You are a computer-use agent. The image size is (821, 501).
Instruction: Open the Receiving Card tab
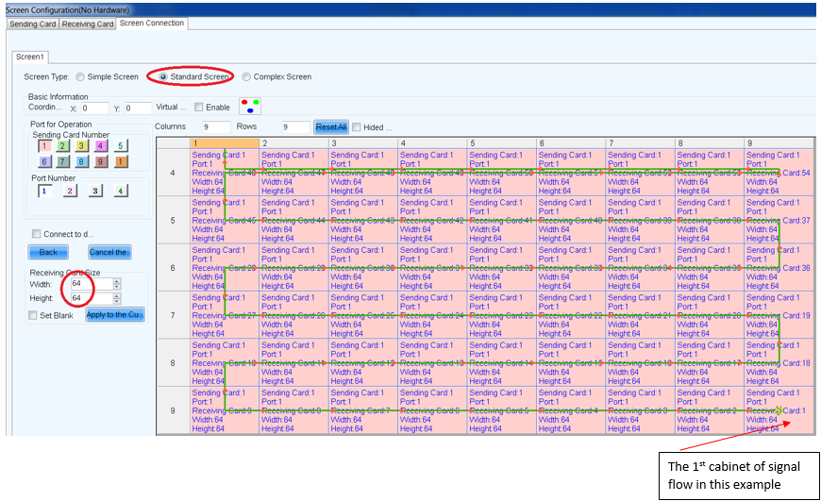click(88, 24)
